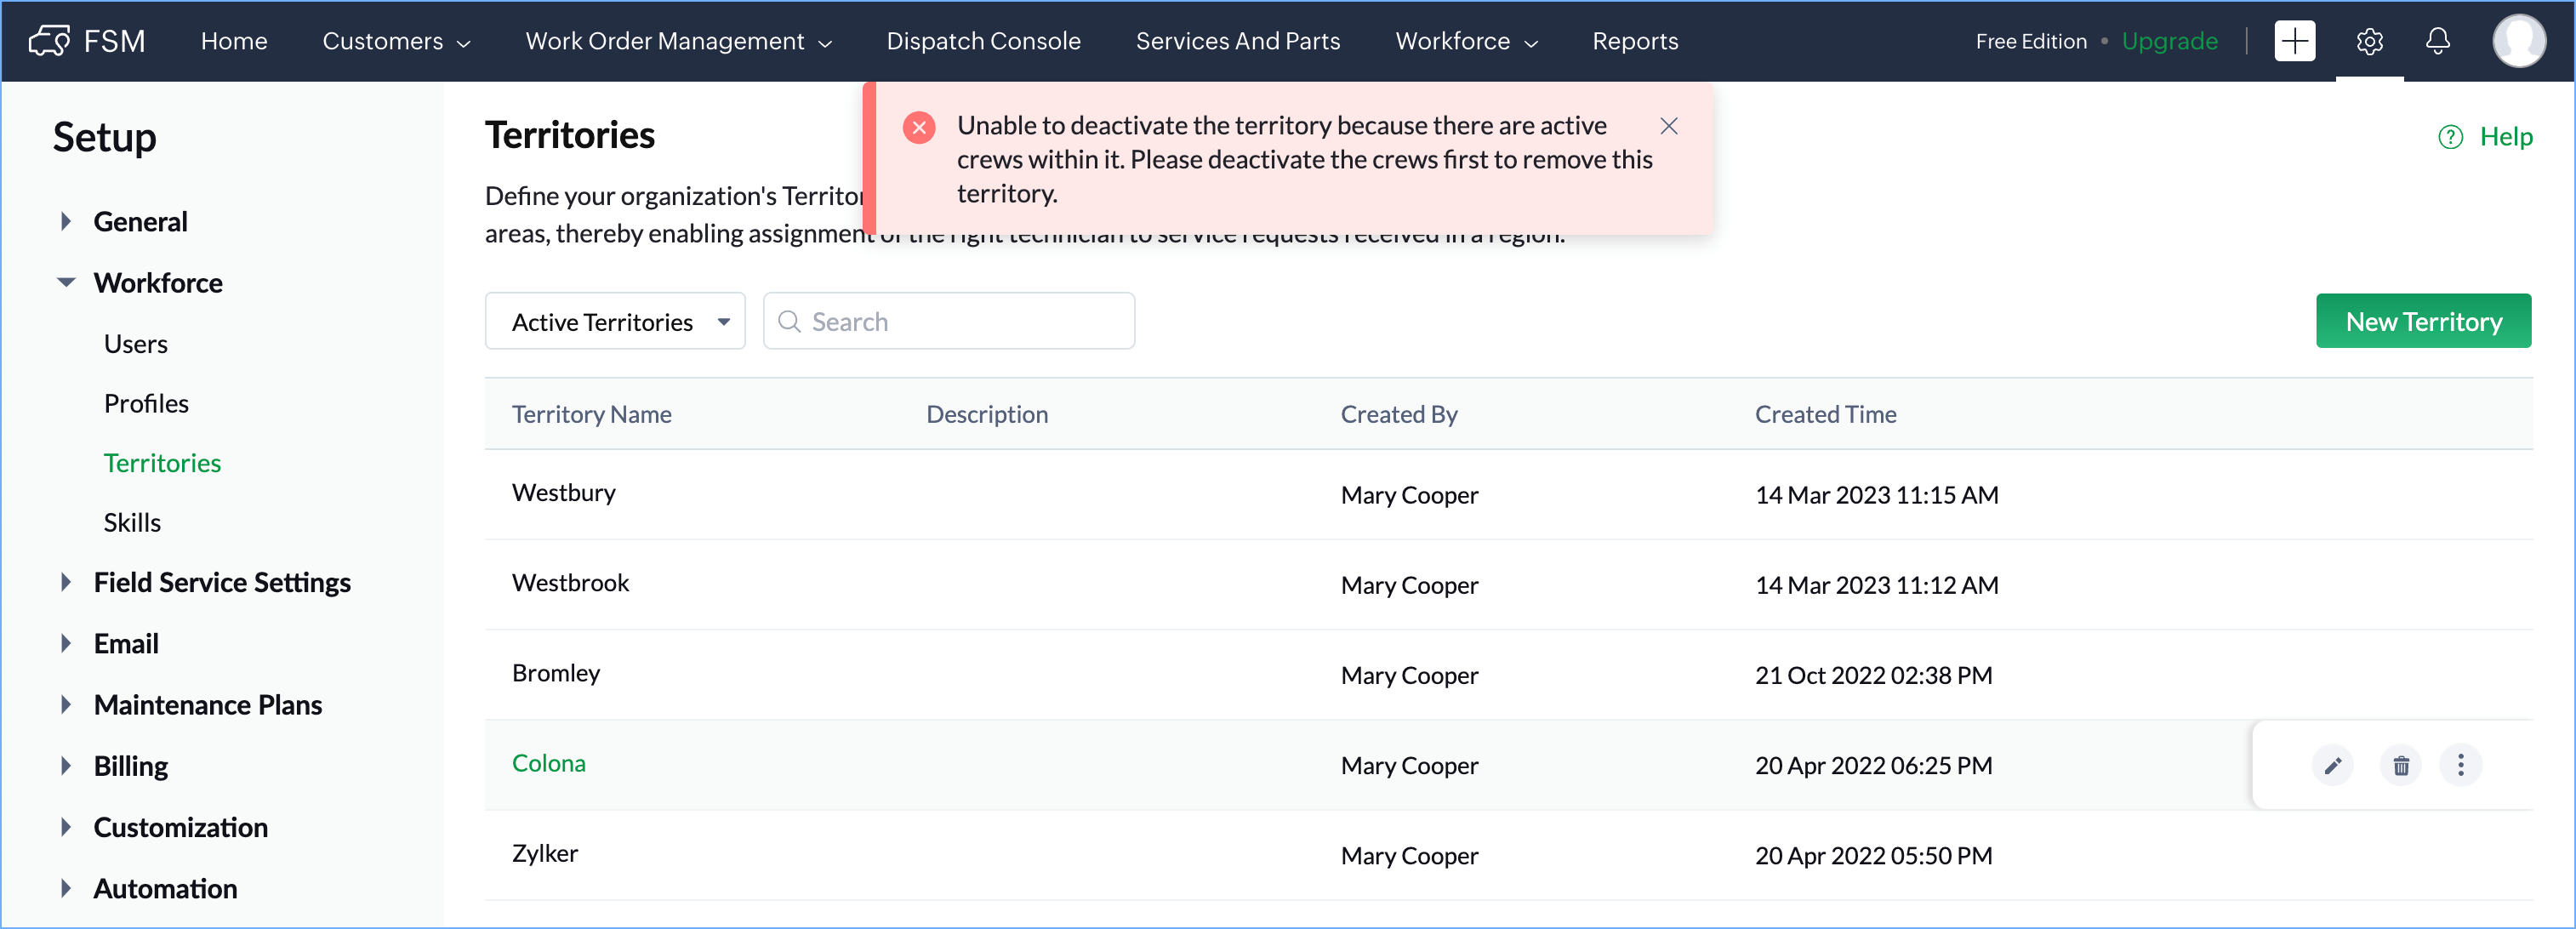Image resolution: width=2576 pixels, height=929 pixels.
Task: Expand the General setup section
Action: click(66, 221)
